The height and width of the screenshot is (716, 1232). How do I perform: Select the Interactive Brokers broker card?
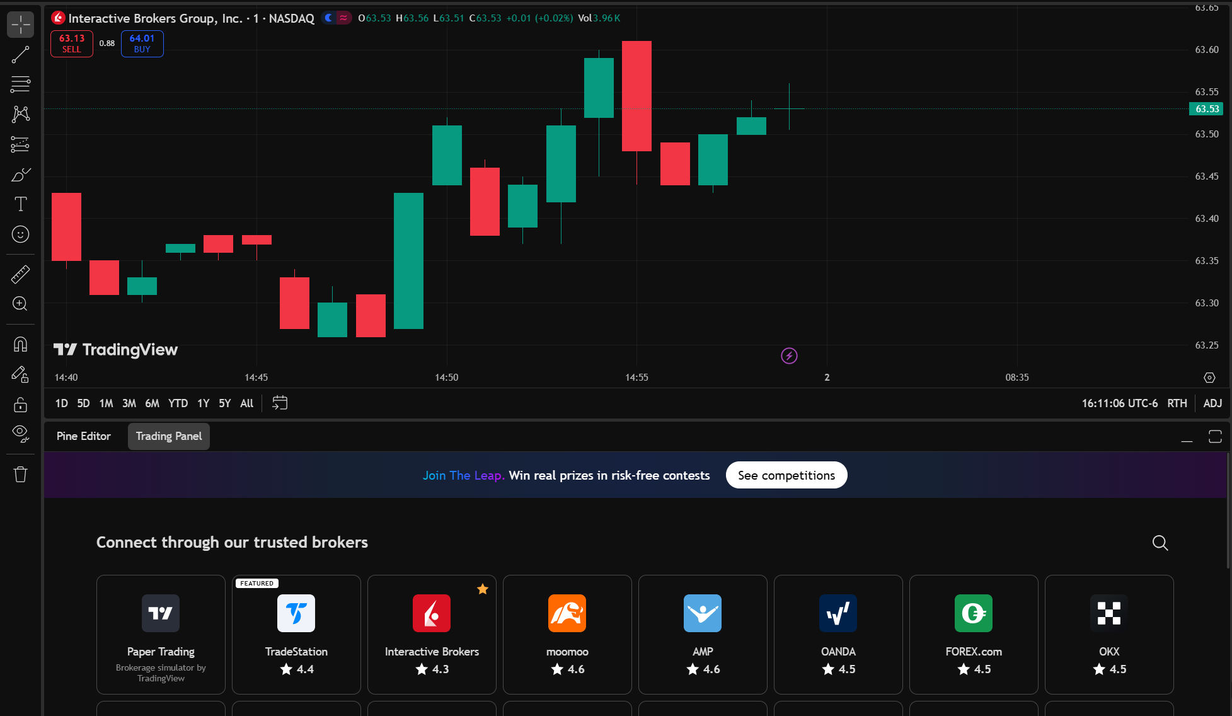pos(432,635)
